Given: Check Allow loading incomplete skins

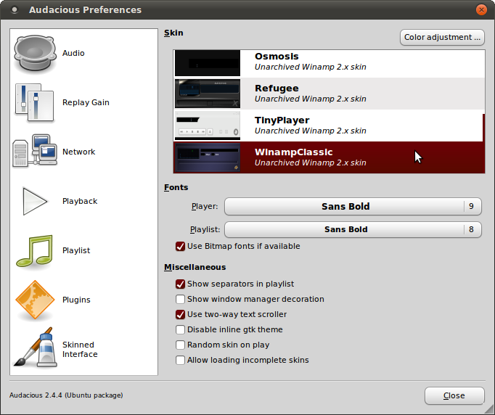Looking at the screenshot, I should pos(180,360).
